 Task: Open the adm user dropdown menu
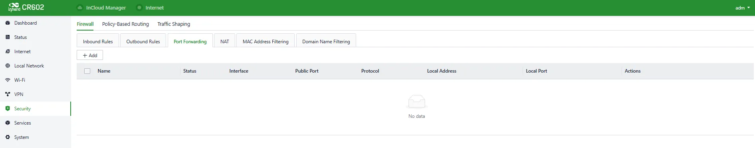(743, 8)
